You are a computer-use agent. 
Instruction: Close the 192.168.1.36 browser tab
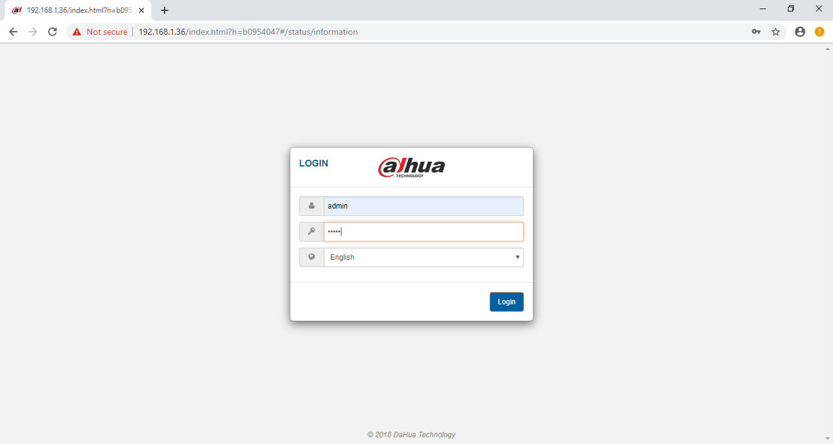(141, 10)
